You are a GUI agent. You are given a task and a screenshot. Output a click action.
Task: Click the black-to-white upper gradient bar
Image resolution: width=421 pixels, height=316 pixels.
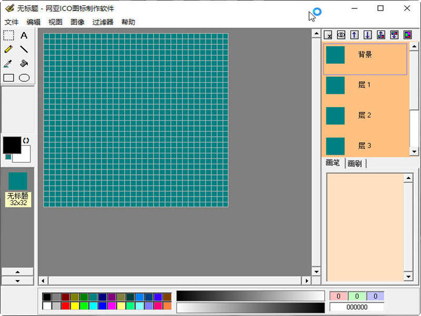pos(250,296)
